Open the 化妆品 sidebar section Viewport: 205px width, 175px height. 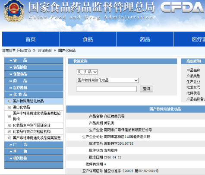click(34, 95)
